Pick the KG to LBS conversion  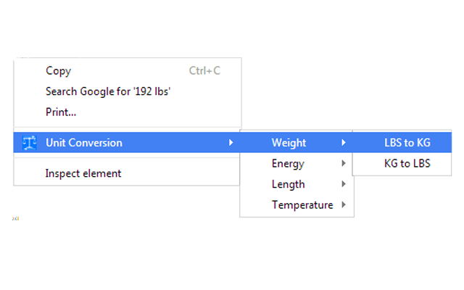407,164
